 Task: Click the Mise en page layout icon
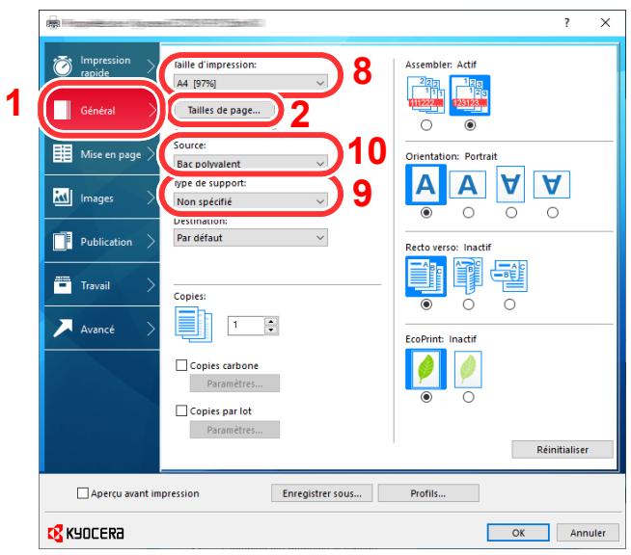tap(63, 153)
